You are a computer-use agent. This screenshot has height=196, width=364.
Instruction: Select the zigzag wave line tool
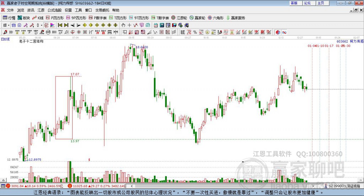155,32
